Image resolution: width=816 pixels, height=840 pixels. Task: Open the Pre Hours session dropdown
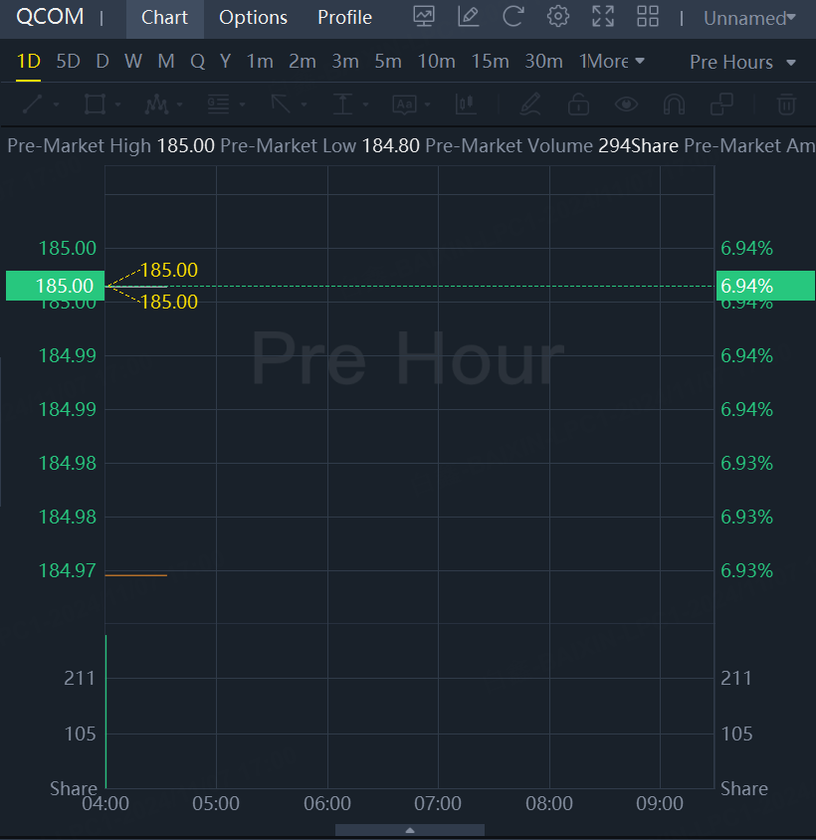[742, 62]
